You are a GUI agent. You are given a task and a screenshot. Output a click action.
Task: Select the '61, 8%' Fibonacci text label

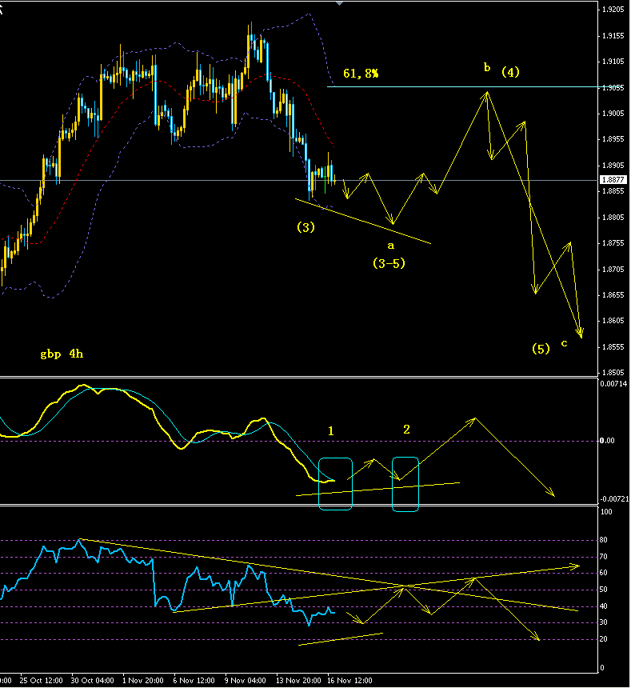point(361,74)
